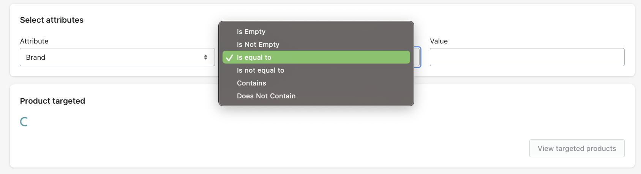The width and height of the screenshot is (641, 174).
Task: Click the "Attribute" field label
Action: tap(34, 41)
